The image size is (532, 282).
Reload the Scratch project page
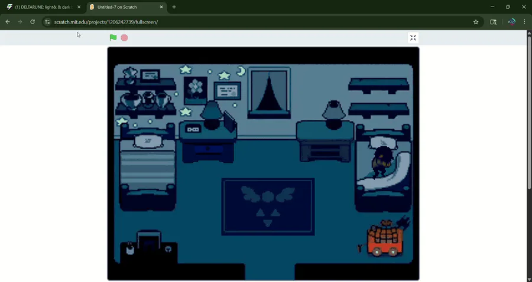point(33,22)
